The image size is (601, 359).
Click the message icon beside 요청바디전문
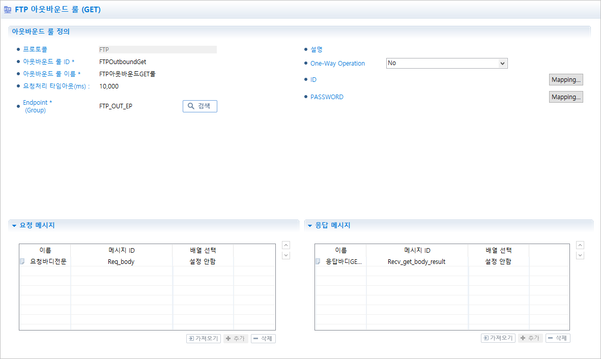22,261
